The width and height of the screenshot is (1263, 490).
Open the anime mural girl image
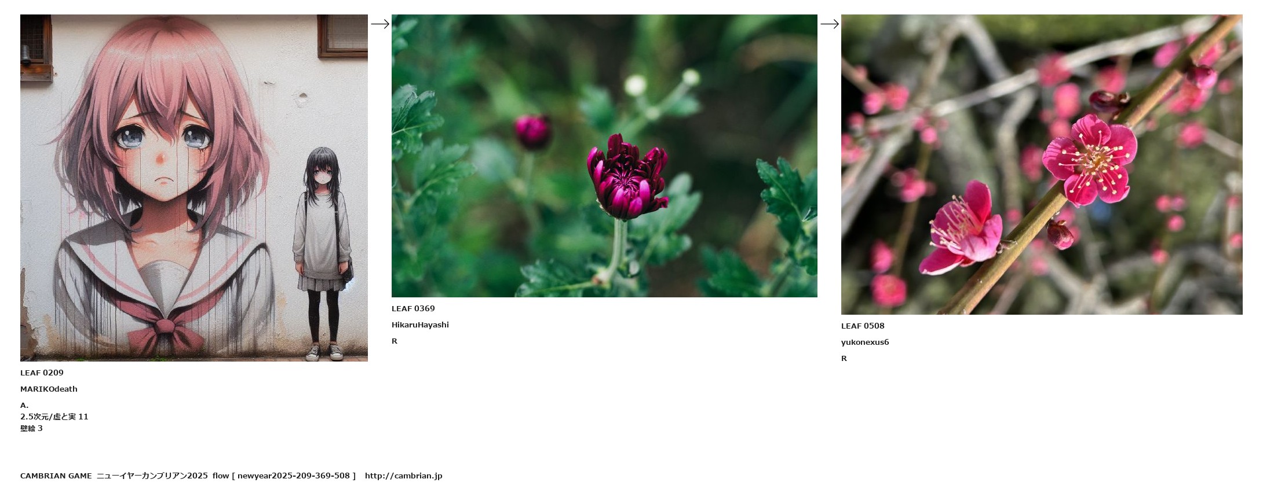194,188
